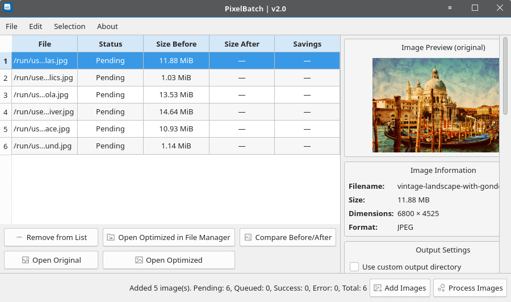Open the Selection menu

pos(69,26)
